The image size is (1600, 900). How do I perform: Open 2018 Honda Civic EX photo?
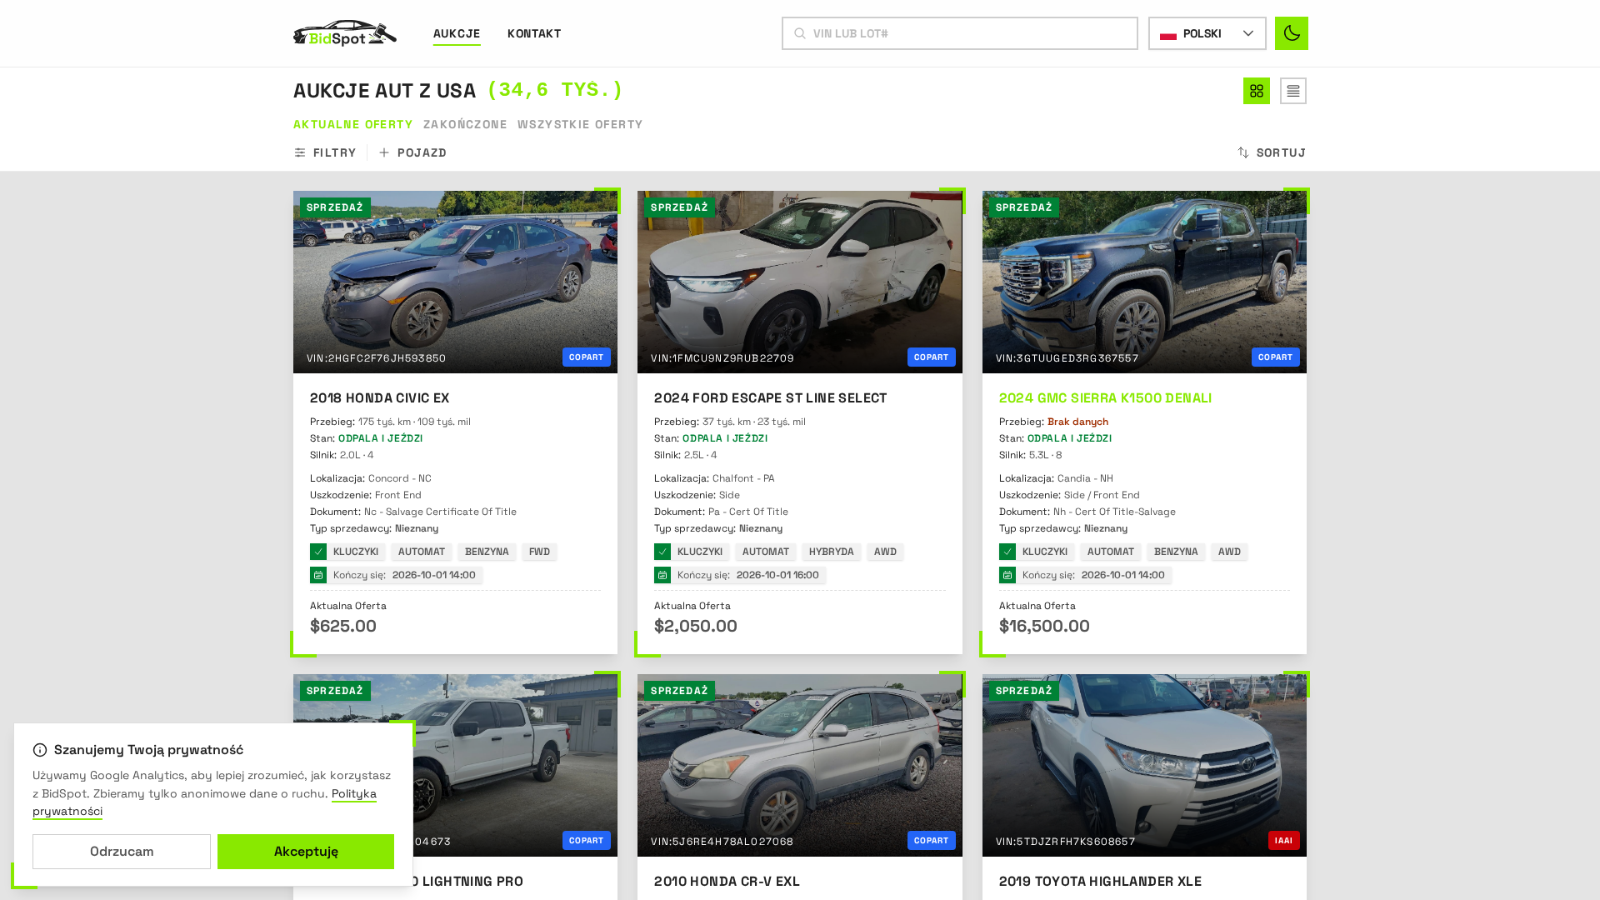point(455,282)
